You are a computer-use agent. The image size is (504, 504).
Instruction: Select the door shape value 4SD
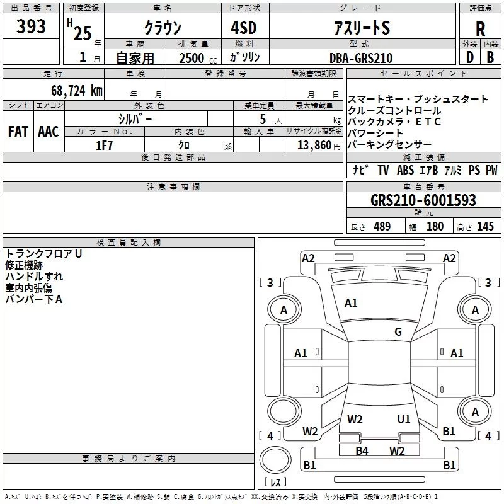point(244,28)
